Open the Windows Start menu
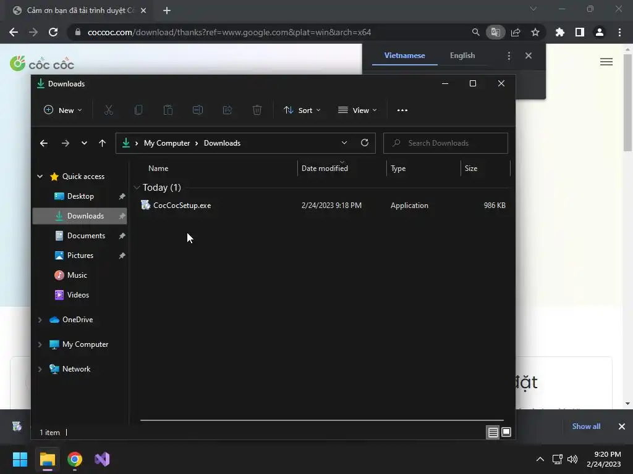 [x=20, y=459]
